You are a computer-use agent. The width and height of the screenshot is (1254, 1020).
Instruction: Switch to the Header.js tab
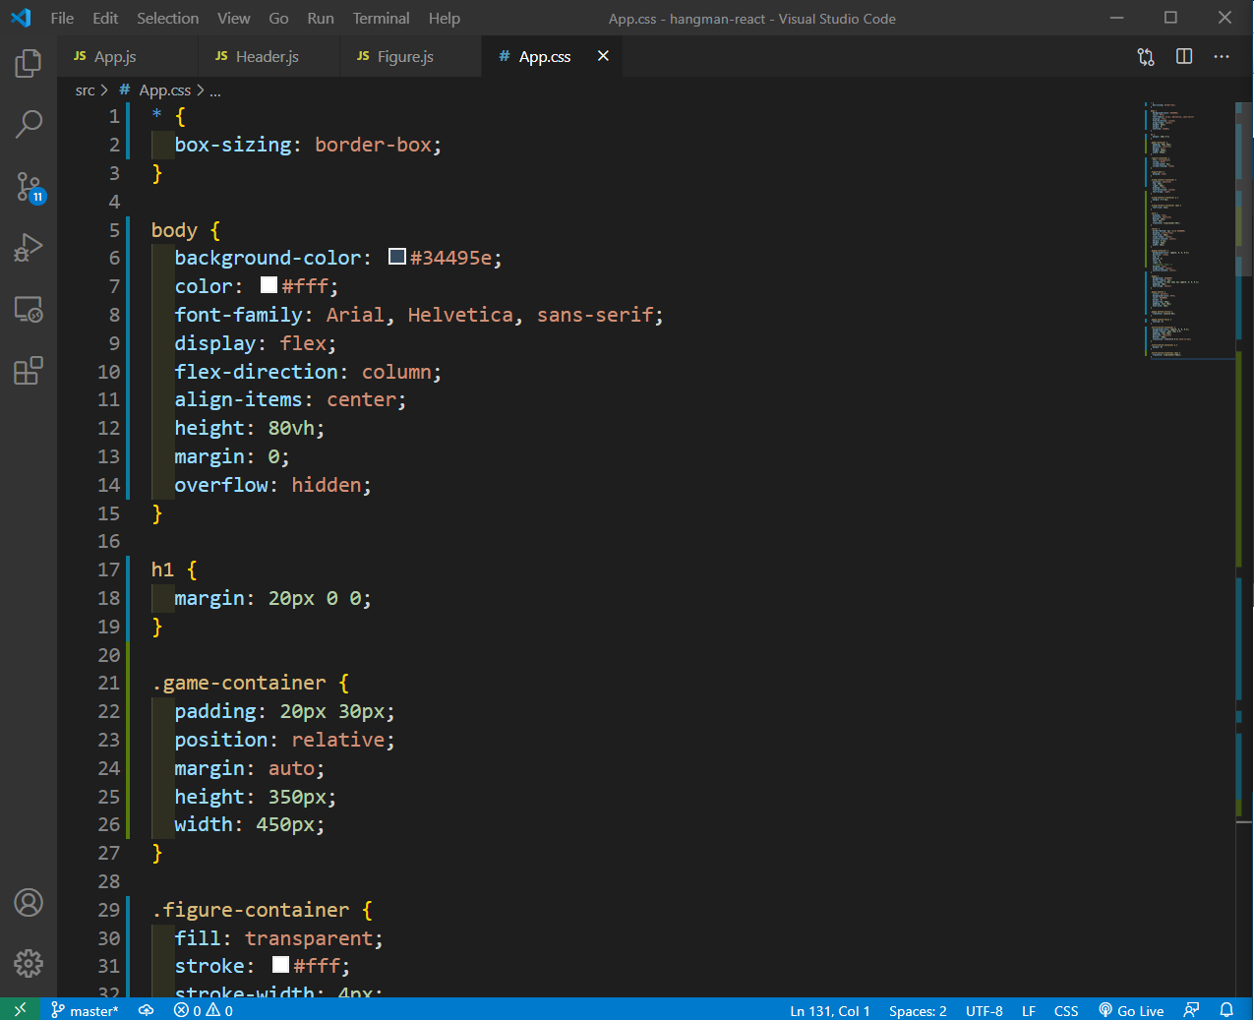tap(268, 56)
